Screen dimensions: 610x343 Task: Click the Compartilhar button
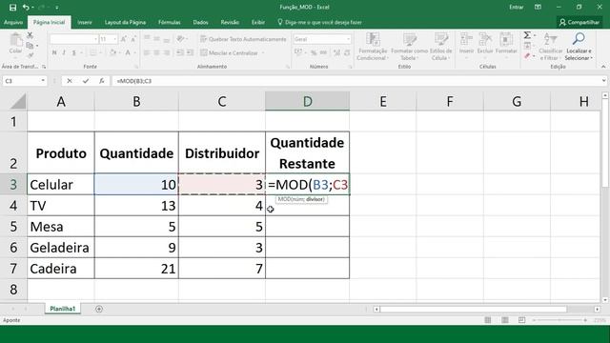pos(579,23)
